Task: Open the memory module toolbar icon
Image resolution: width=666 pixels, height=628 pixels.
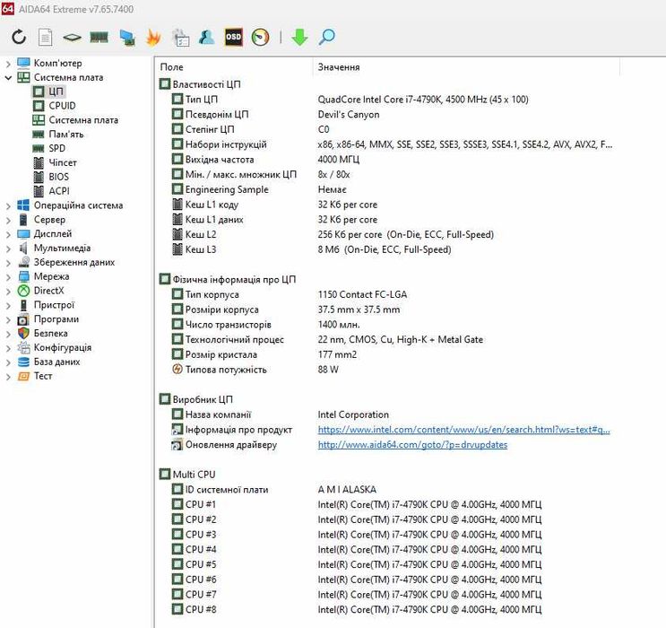Action: [99, 38]
